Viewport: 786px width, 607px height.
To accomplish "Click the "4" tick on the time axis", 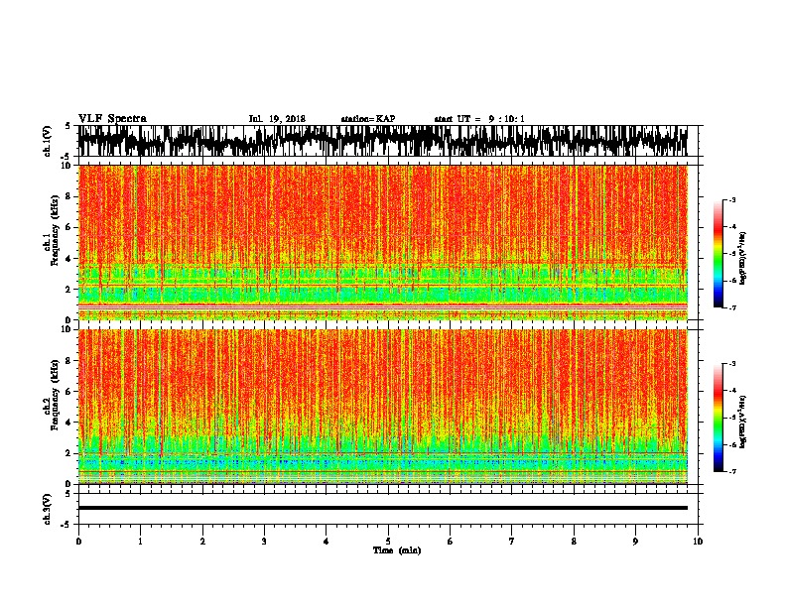I will coord(327,542).
